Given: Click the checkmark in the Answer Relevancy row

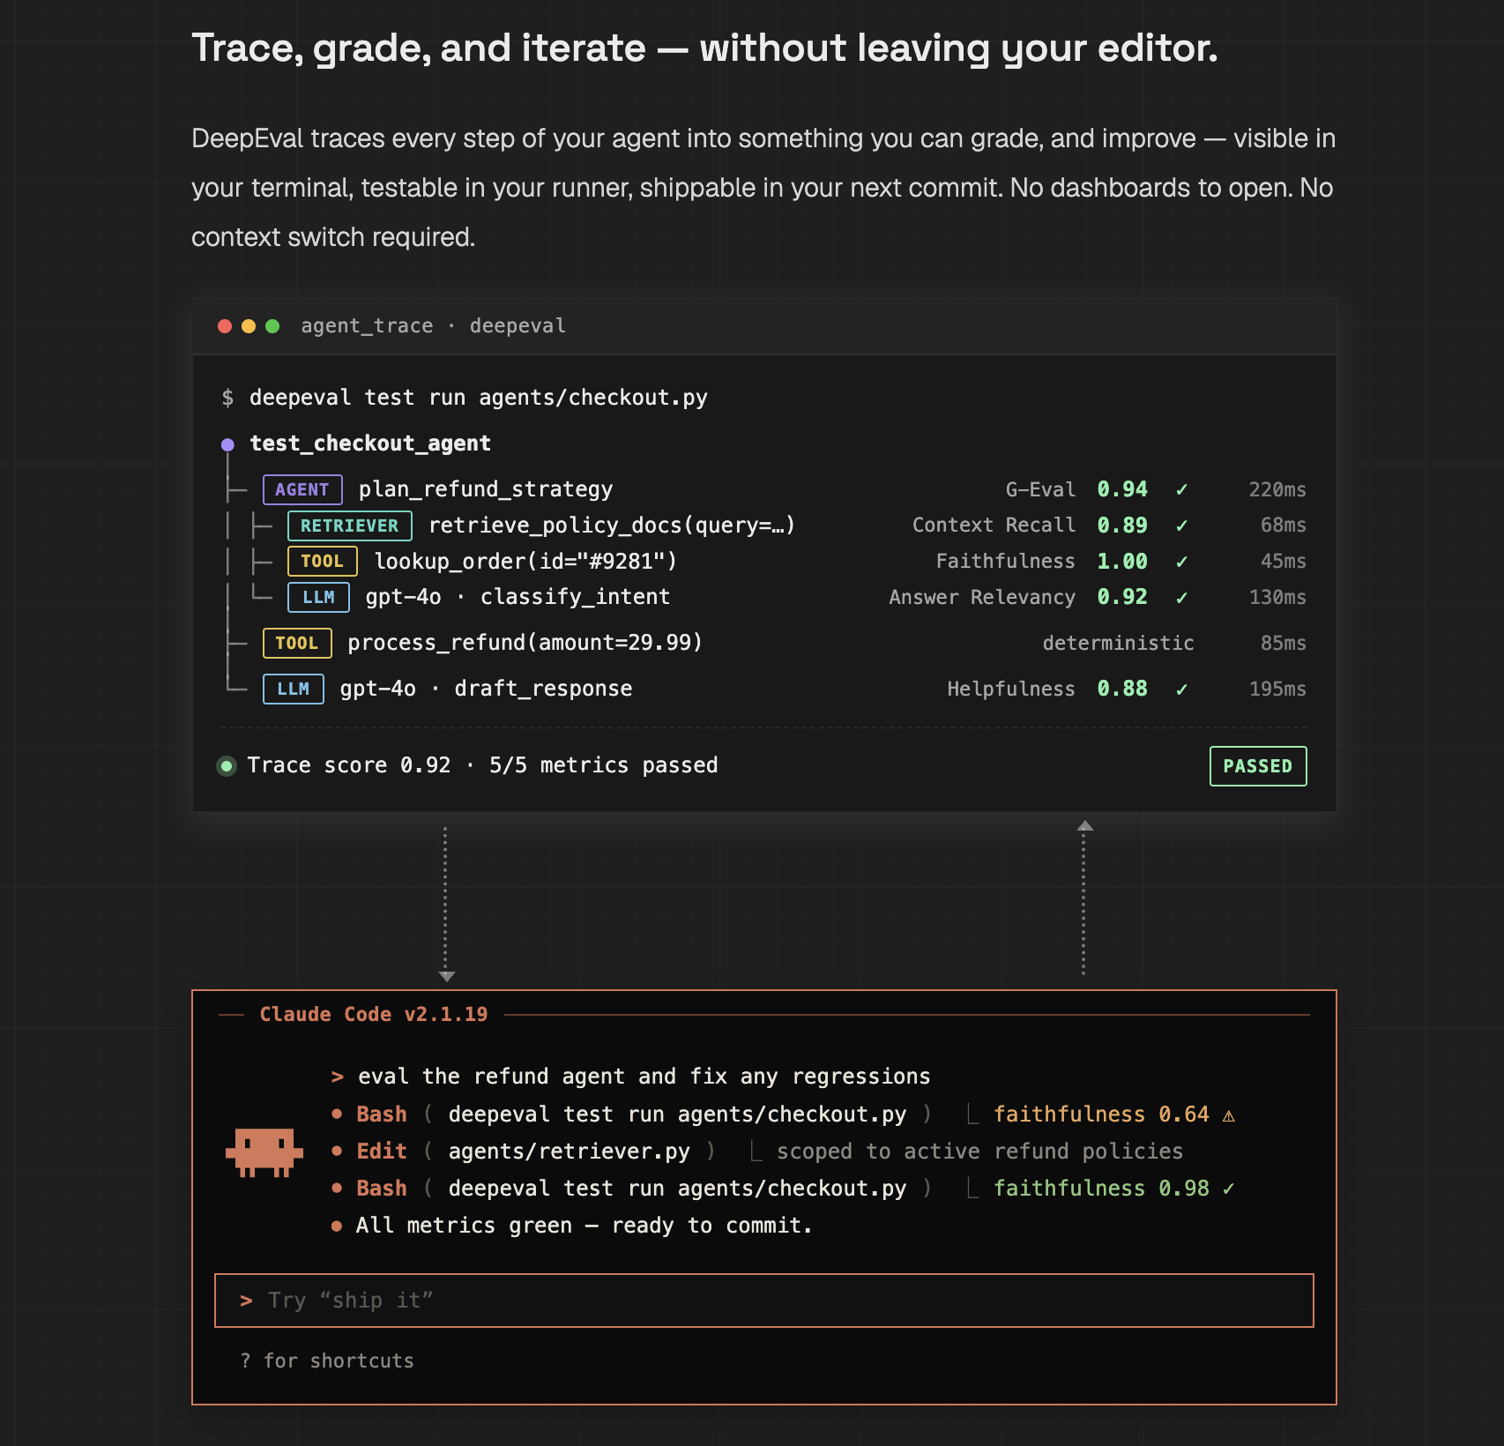Looking at the screenshot, I should [x=1181, y=598].
